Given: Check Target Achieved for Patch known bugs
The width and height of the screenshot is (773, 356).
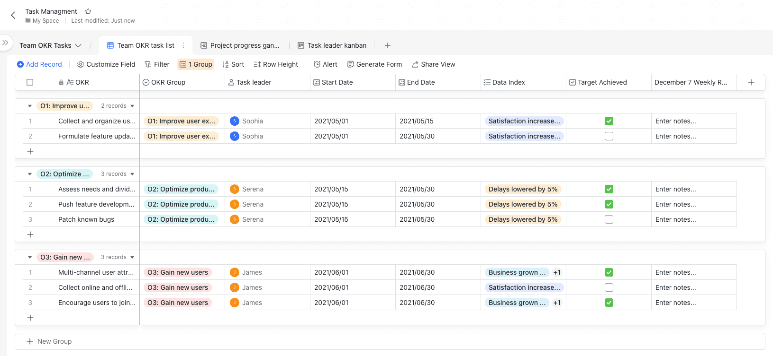Looking at the screenshot, I should (609, 219).
